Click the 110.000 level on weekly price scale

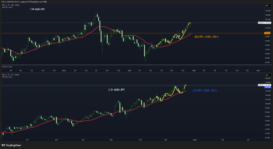[267, 11]
